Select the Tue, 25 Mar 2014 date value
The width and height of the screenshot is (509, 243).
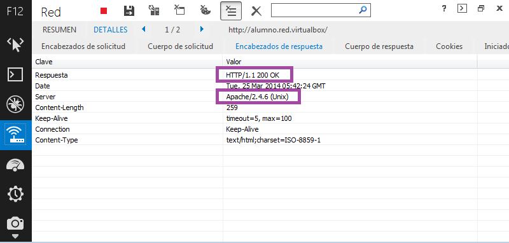click(275, 86)
